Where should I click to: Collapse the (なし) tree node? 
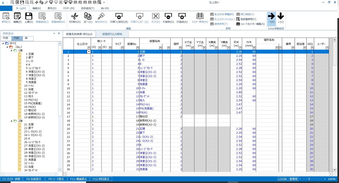[7, 47]
